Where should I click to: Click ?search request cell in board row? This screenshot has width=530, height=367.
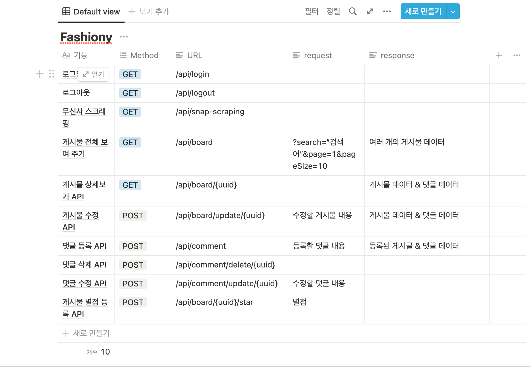tap(326, 154)
